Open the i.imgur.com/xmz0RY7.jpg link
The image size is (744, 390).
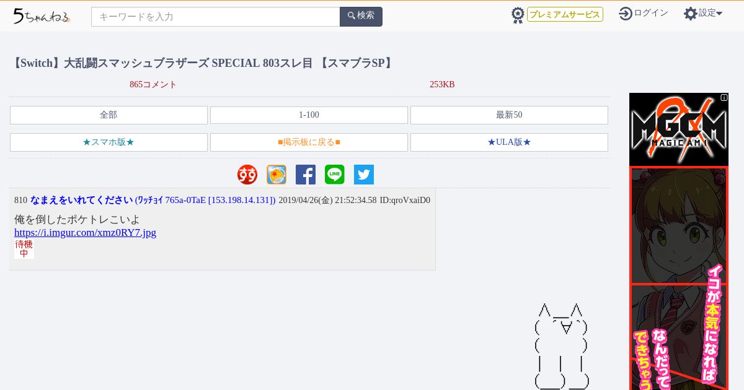pos(85,233)
